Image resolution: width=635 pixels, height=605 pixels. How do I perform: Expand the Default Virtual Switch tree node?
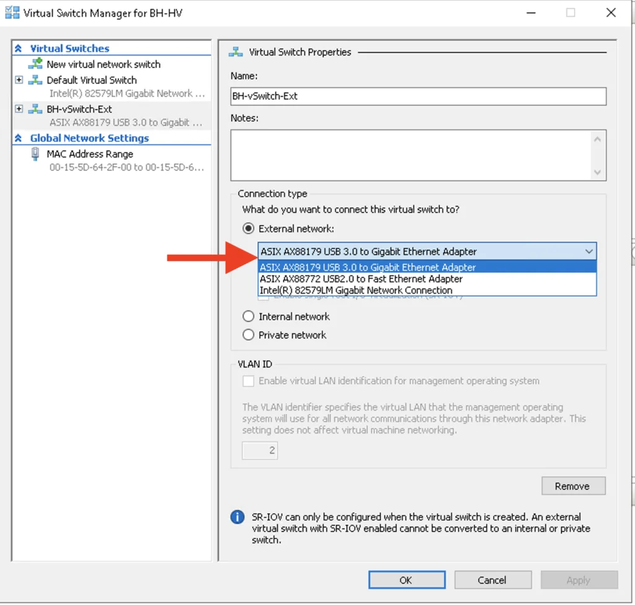click(x=19, y=80)
